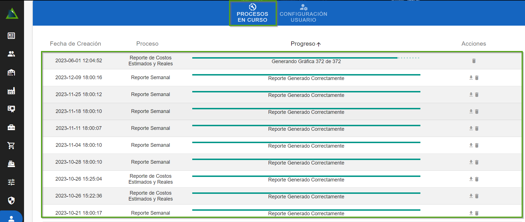Open the sliders tuning icon in sidebar
This screenshot has height=222, width=525.
pos(11,182)
